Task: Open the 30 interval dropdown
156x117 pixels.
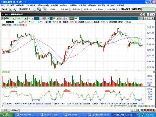Action: [57, 18]
